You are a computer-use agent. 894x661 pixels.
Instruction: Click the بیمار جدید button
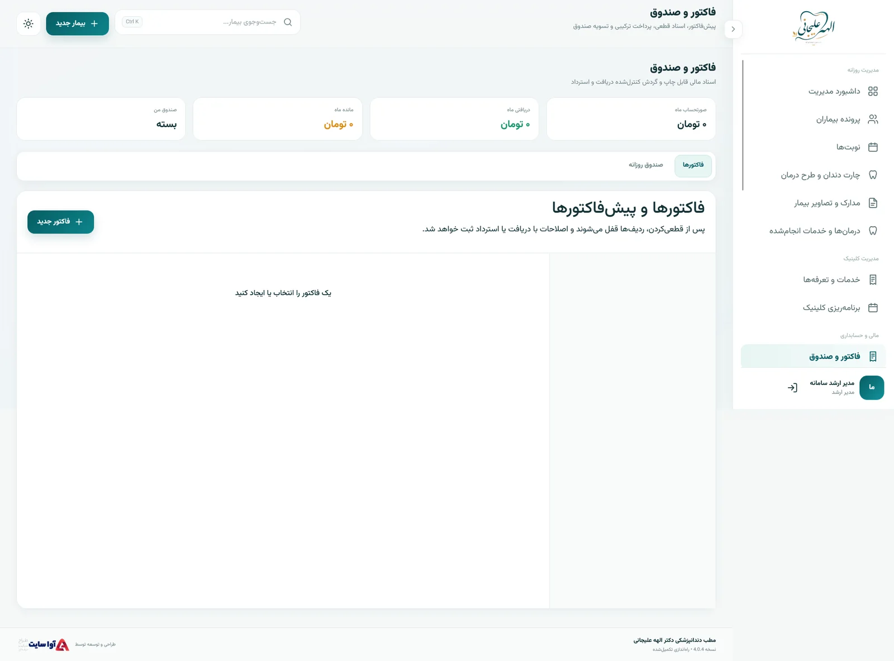coord(77,23)
